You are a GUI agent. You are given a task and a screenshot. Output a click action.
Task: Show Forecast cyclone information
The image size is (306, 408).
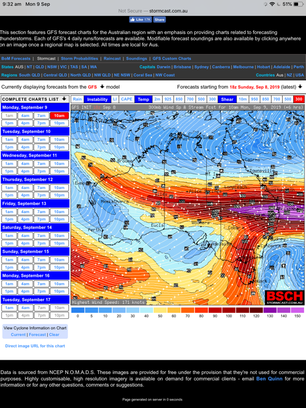[x=37, y=335]
